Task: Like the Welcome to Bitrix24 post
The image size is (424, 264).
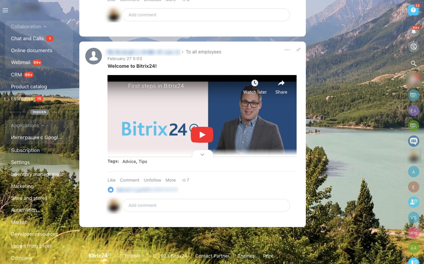Action: 111,180
